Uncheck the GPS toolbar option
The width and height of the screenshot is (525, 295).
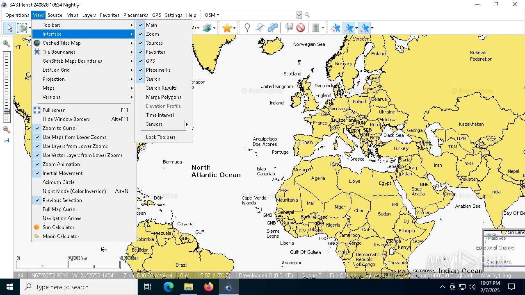163,61
